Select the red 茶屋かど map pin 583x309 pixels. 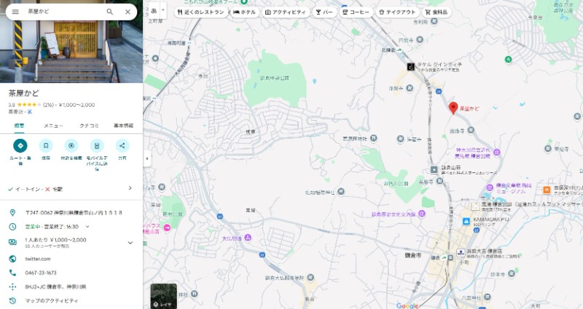453,108
